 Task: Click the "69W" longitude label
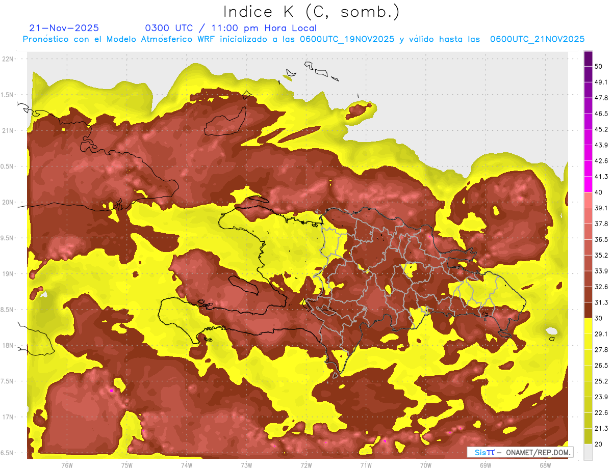(x=486, y=465)
